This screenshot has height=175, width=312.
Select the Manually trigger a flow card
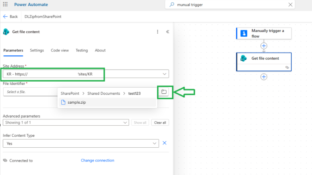coord(264,33)
